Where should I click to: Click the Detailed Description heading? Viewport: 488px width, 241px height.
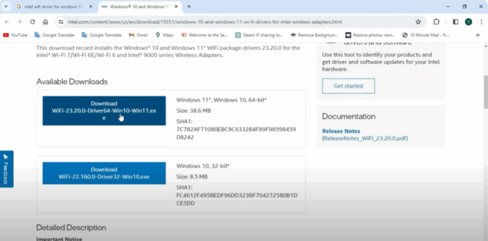(71, 228)
